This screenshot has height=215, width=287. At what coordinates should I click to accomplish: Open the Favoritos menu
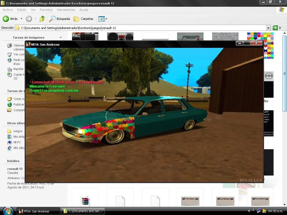pyautogui.click(x=46, y=10)
